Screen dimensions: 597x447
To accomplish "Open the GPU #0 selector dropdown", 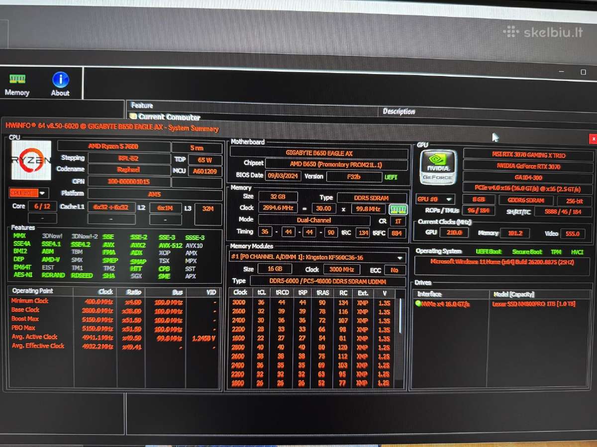I will [x=435, y=200].
